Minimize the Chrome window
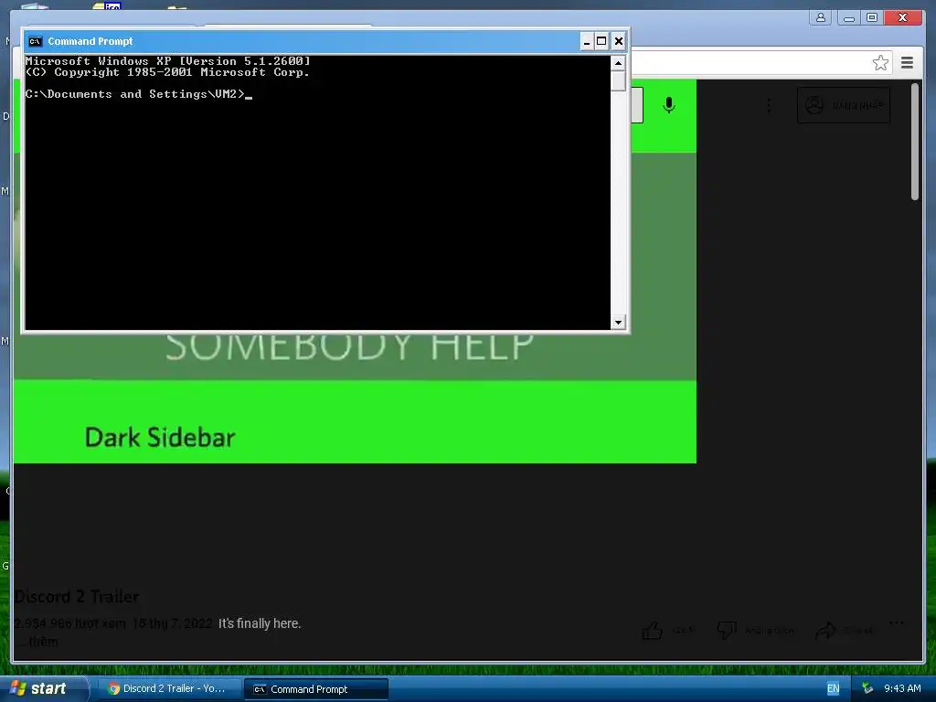Screen dimensions: 936x702 pos(848,17)
